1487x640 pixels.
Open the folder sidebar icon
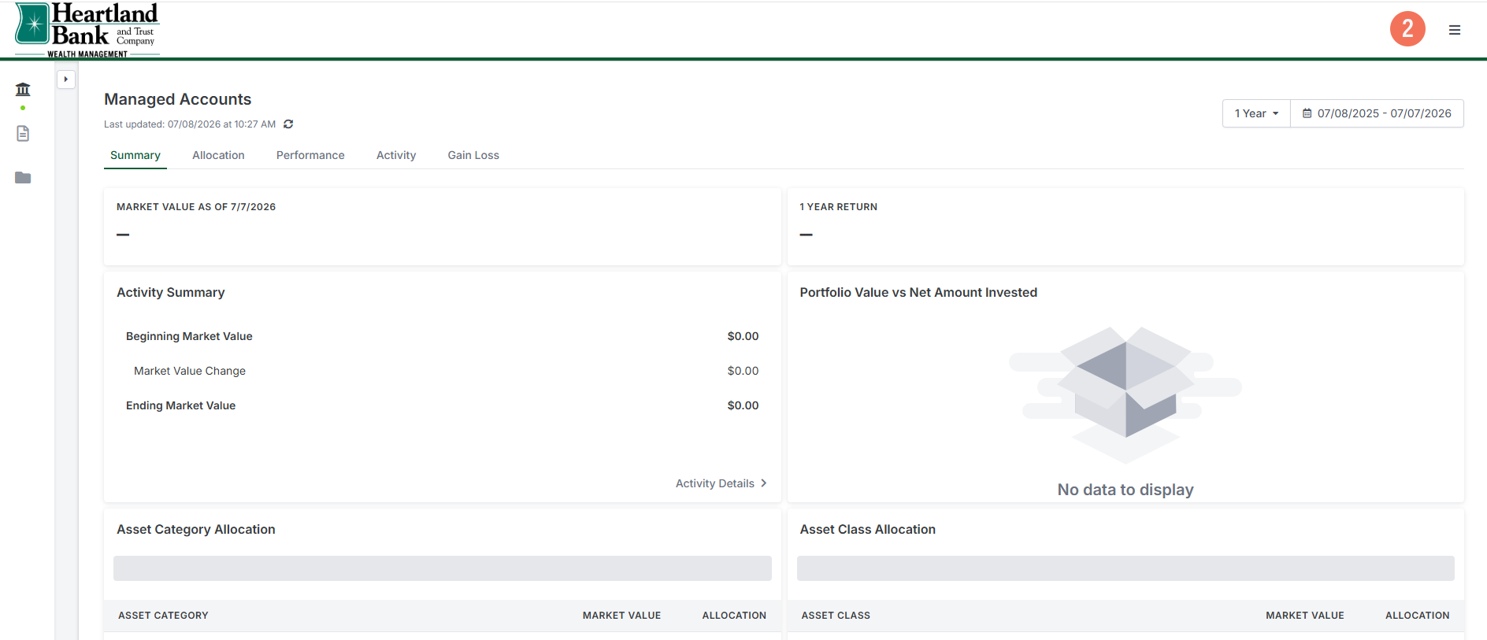(23, 177)
